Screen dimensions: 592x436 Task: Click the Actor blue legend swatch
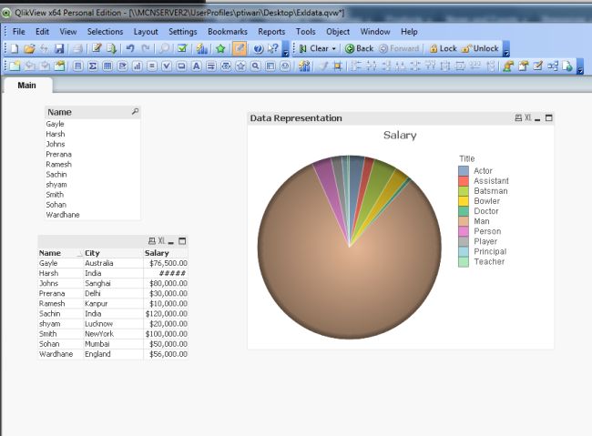pos(464,170)
